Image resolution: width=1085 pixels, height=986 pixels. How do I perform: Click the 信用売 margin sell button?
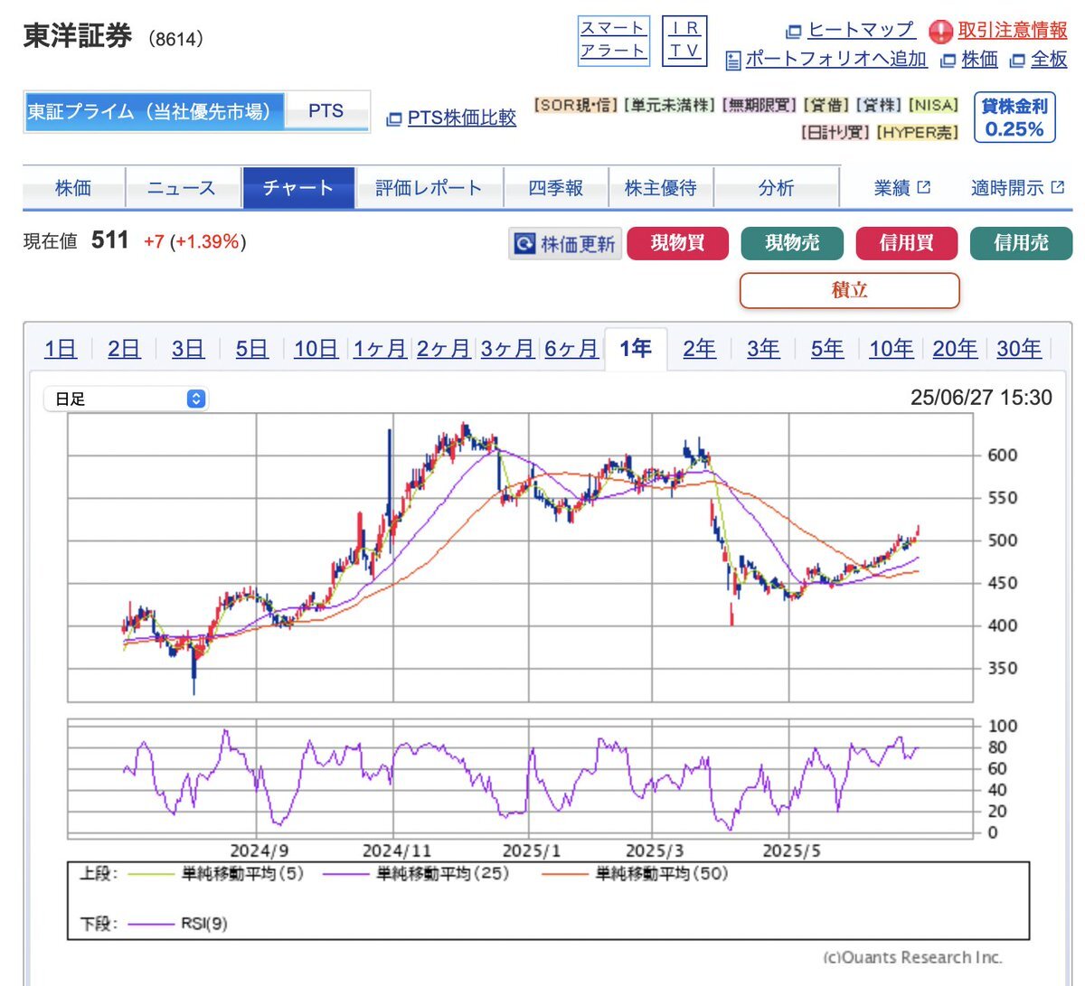(x=1022, y=243)
